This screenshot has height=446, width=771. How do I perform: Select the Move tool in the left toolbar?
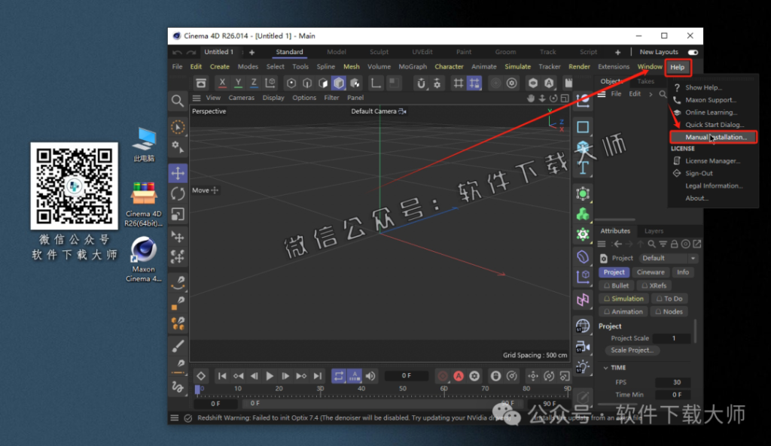click(x=178, y=173)
